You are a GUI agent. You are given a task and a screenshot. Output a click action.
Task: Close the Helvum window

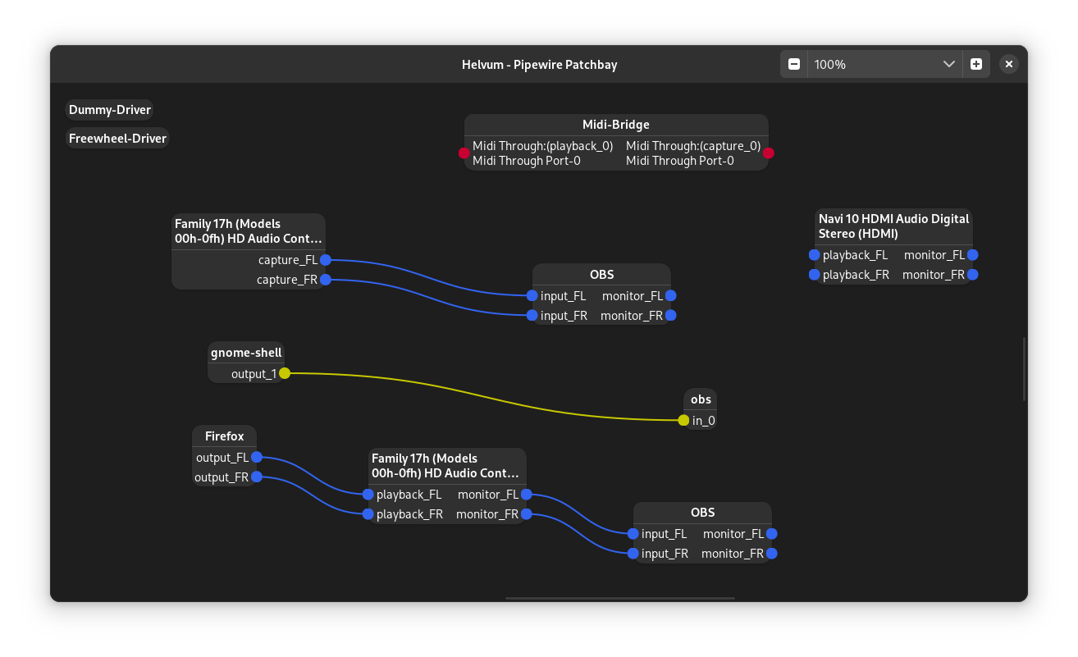[x=1009, y=64]
